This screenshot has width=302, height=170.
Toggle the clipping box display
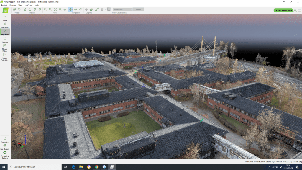[x=86, y=9]
